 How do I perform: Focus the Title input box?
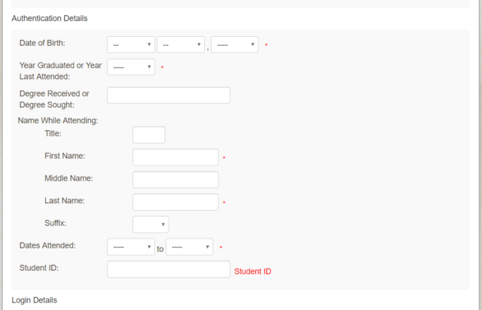pos(149,135)
